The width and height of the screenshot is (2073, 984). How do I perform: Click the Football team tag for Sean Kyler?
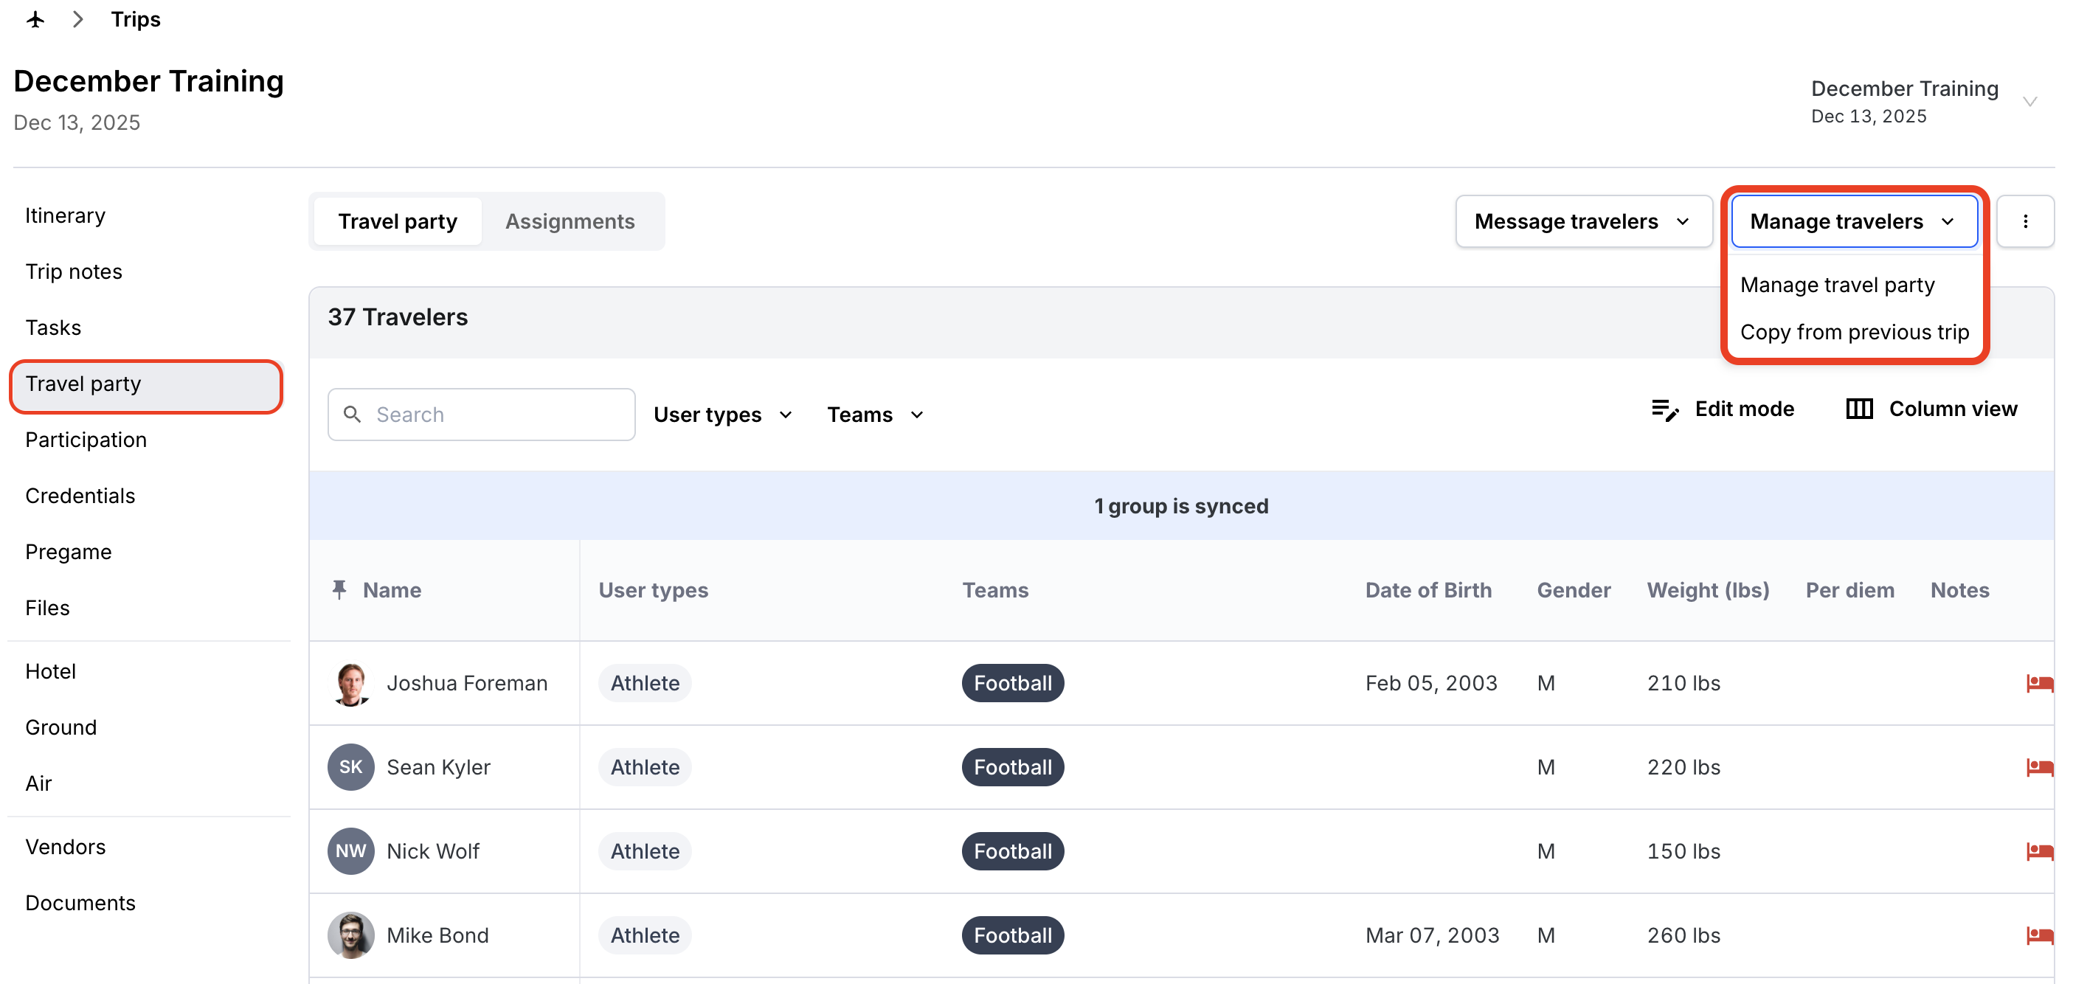click(x=1012, y=766)
